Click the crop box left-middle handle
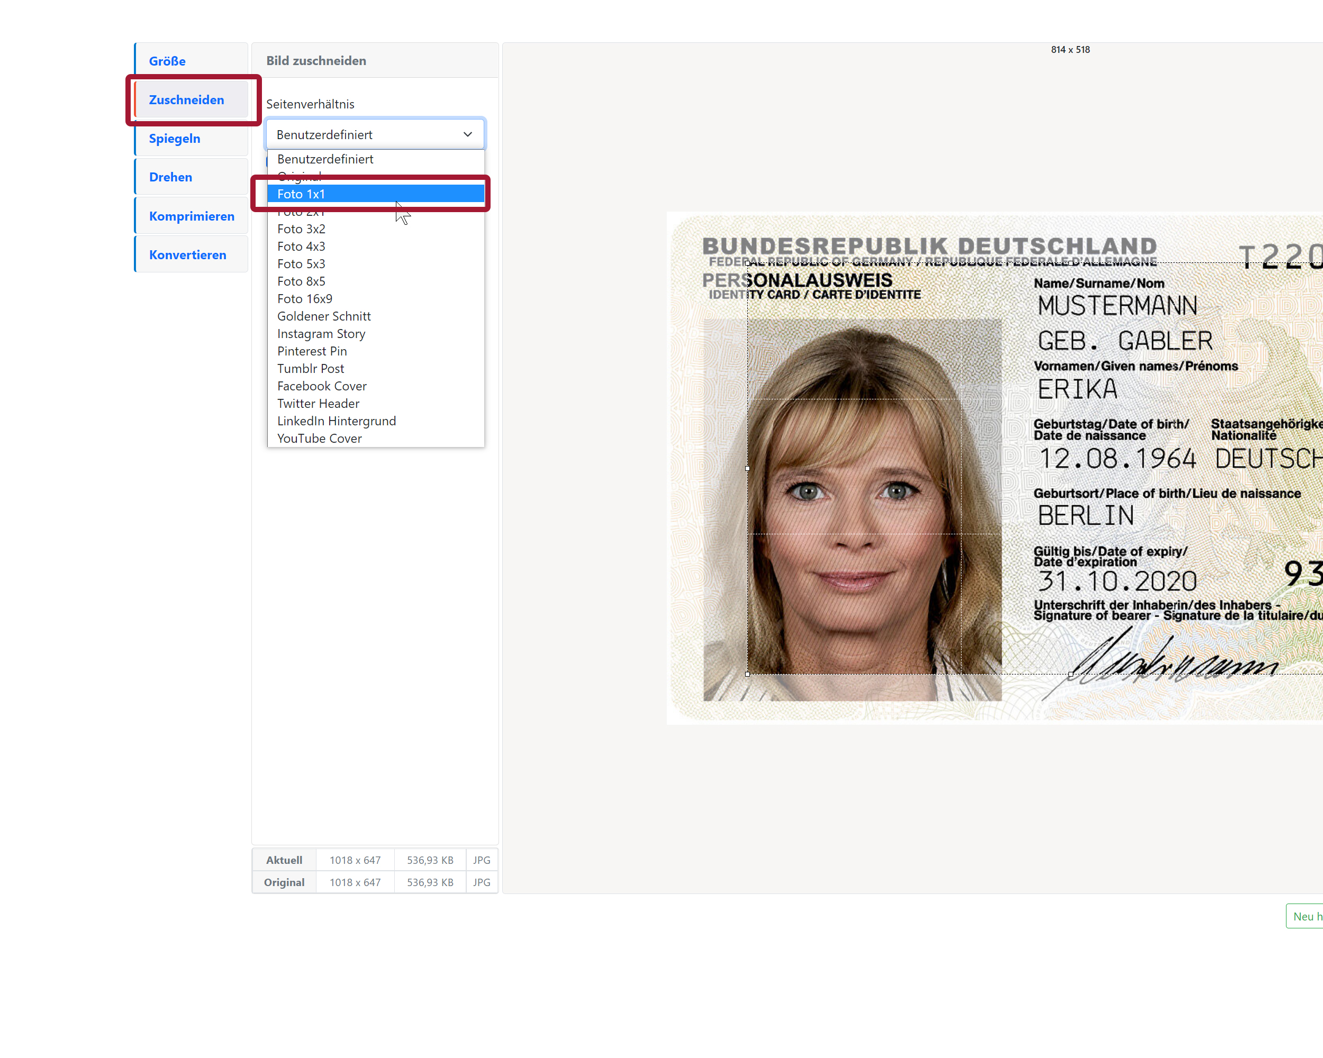1323x1058 pixels. [x=747, y=469]
